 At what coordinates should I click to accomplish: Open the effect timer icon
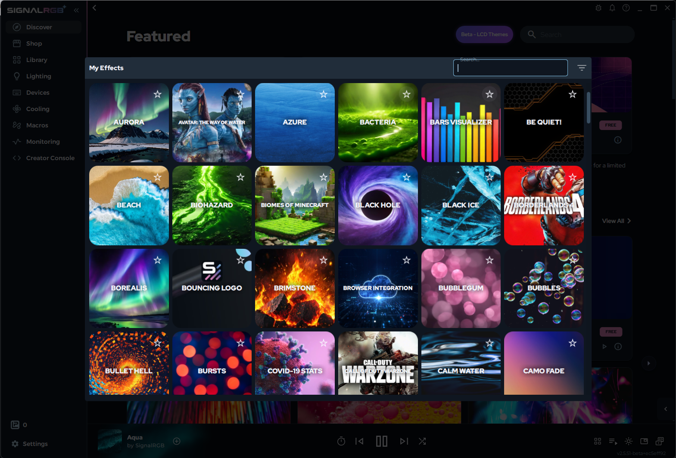[x=341, y=441]
